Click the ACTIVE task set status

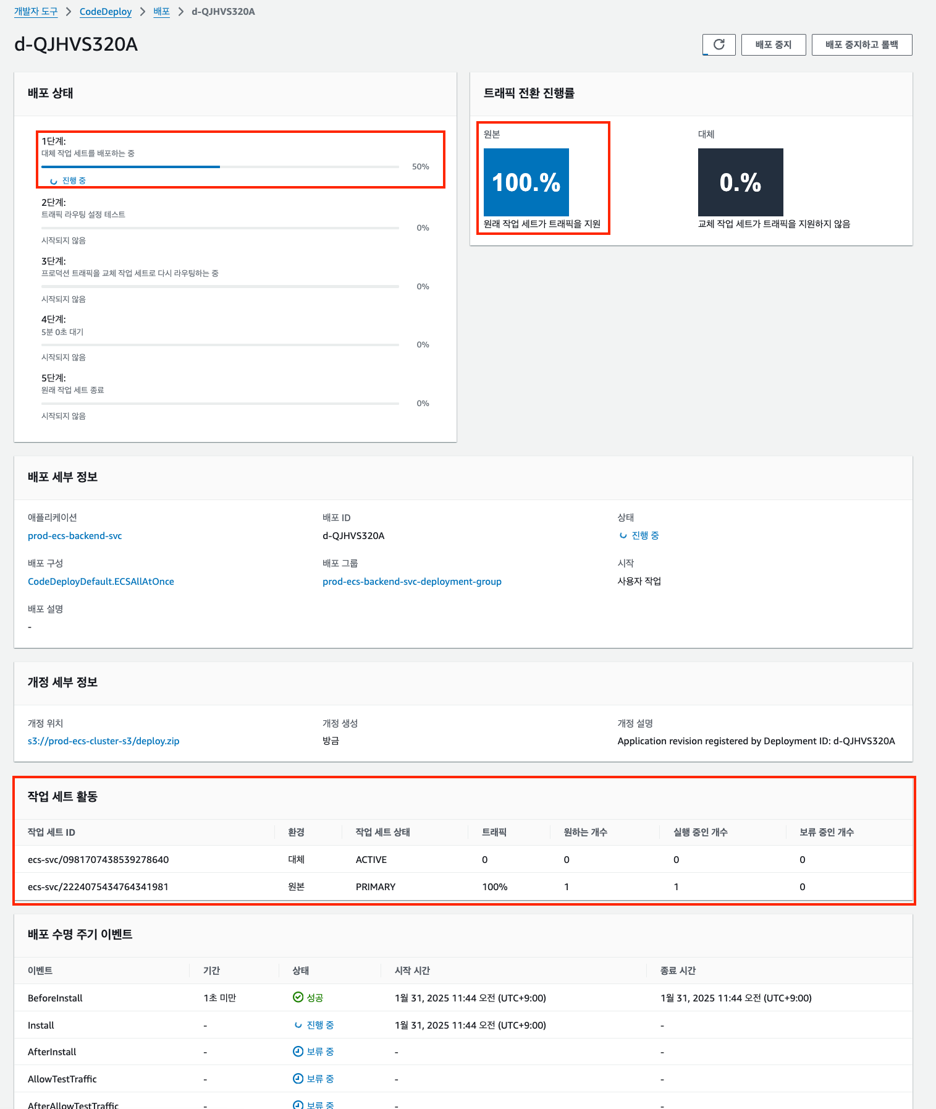pyautogui.click(x=371, y=860)
